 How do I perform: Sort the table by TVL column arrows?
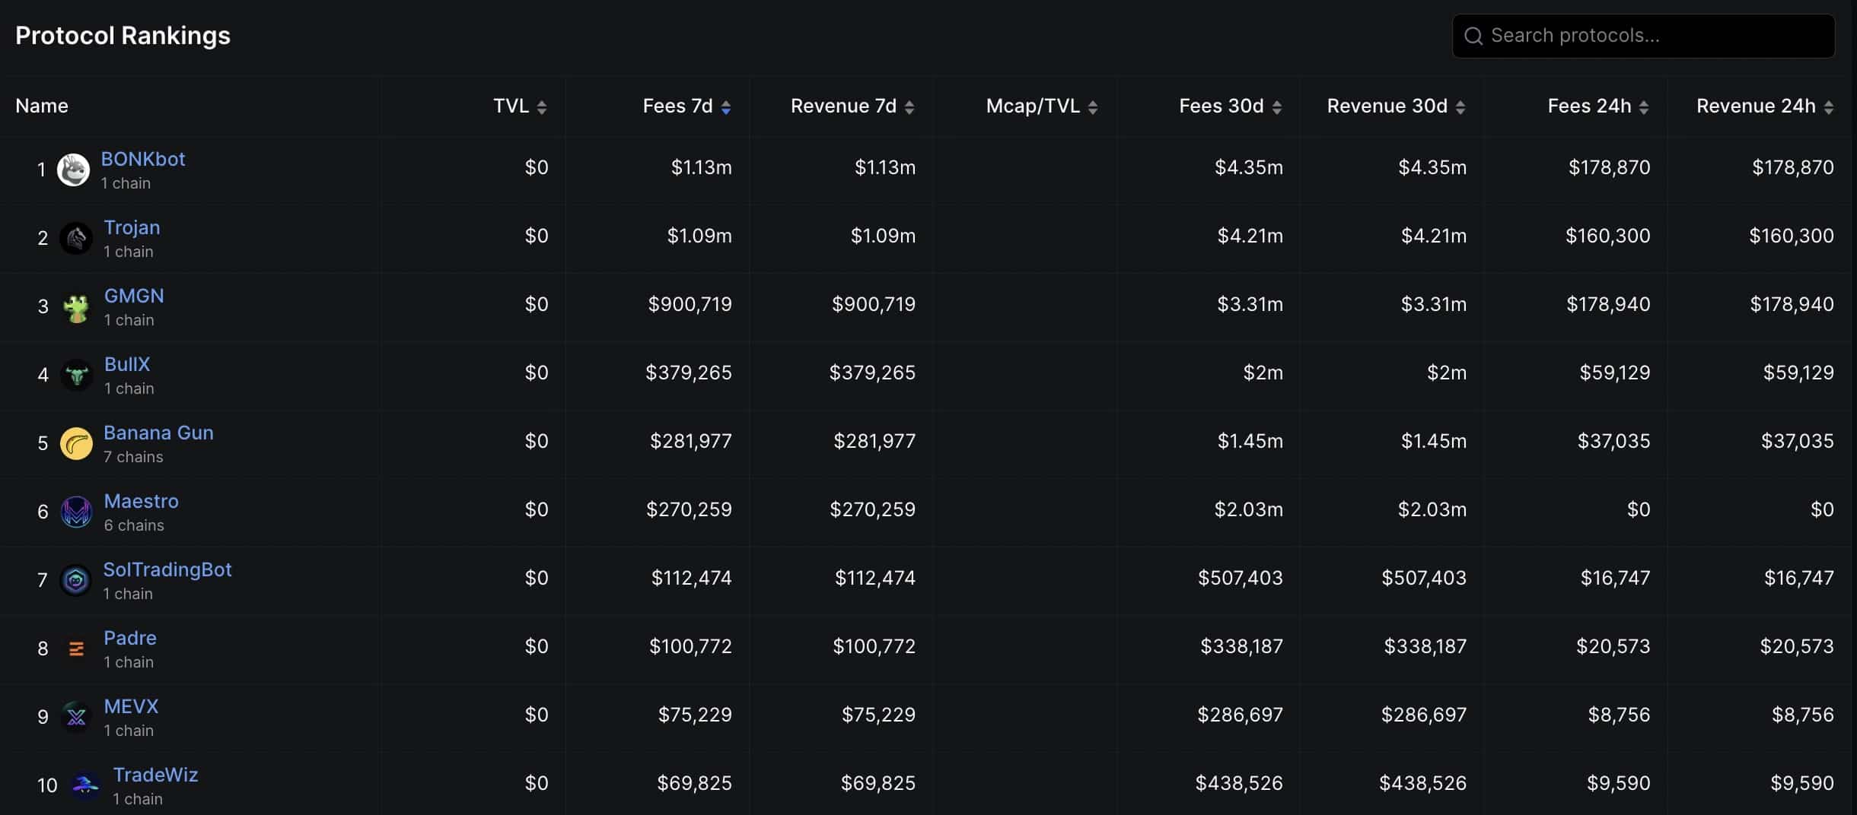pyautogui.click(x=542, y=107)
